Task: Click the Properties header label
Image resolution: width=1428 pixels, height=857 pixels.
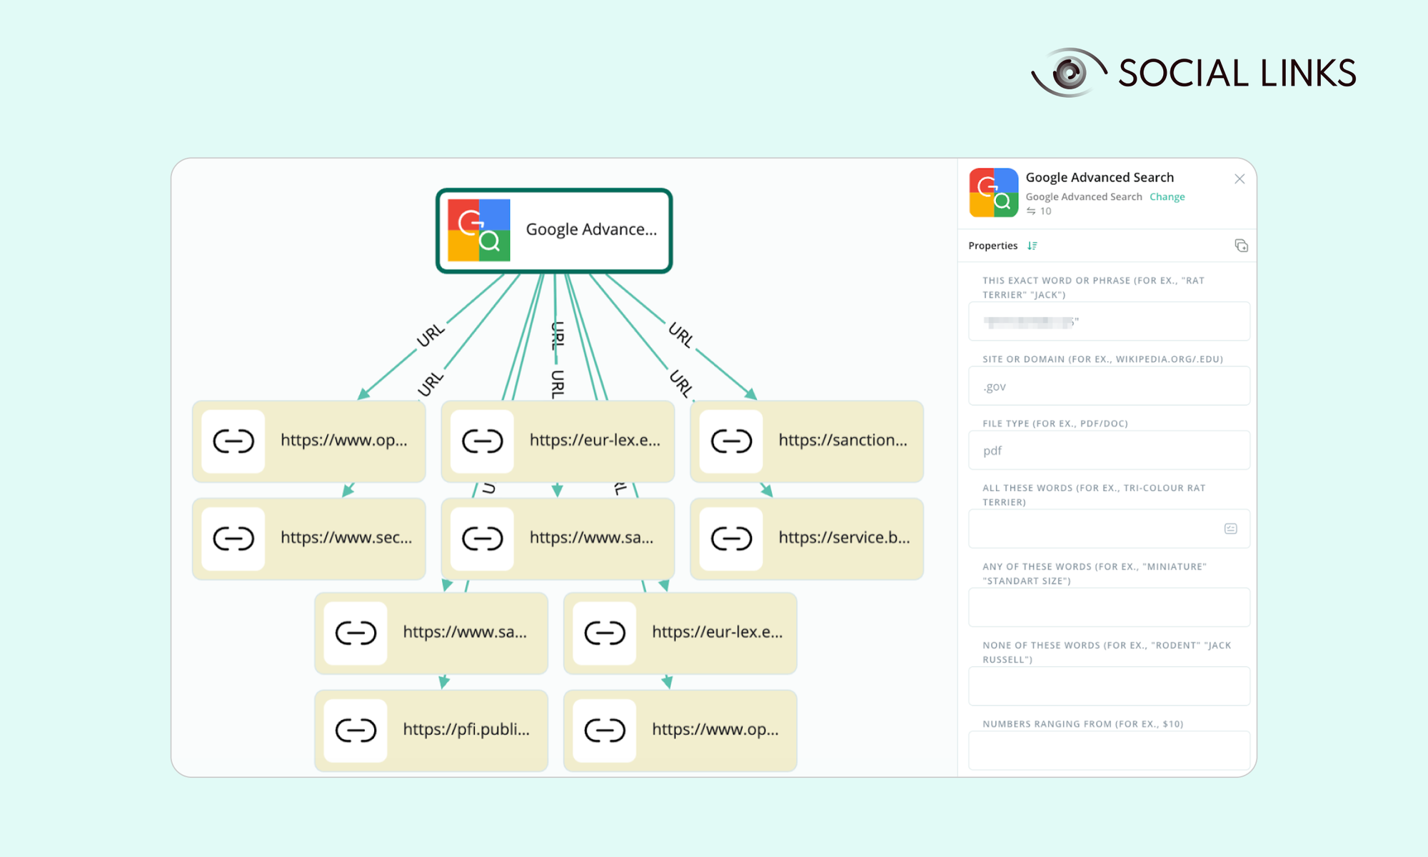Action: click(x=992, y=246)
